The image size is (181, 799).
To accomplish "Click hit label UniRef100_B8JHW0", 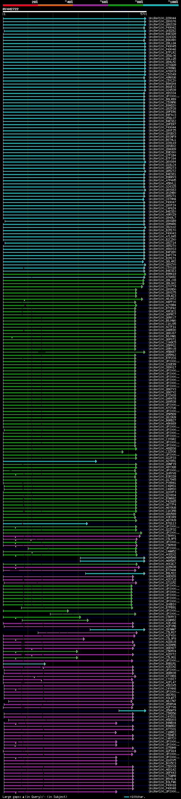I will click(162, 320).
